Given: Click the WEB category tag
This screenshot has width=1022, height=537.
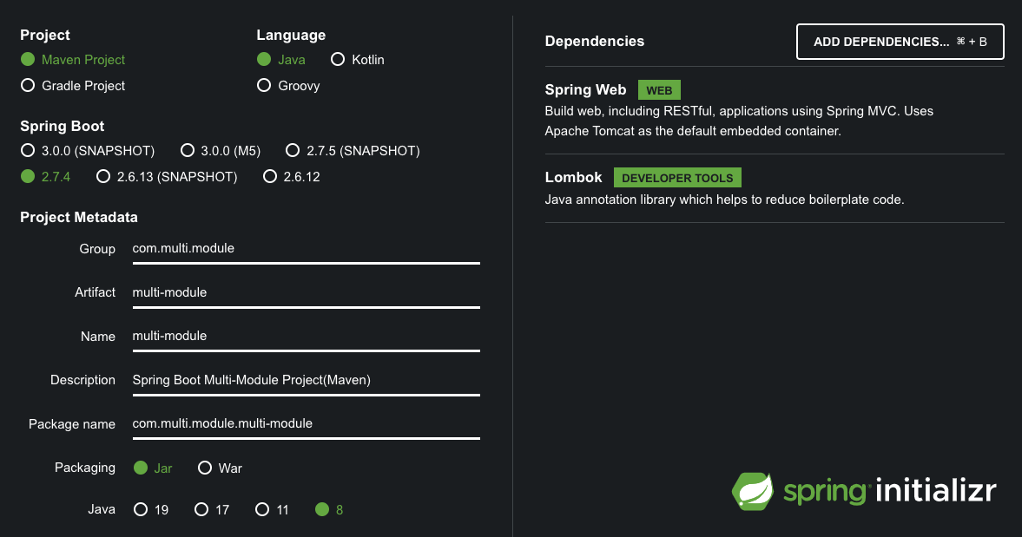Looking at the screenshot, I should pos(659,90).
